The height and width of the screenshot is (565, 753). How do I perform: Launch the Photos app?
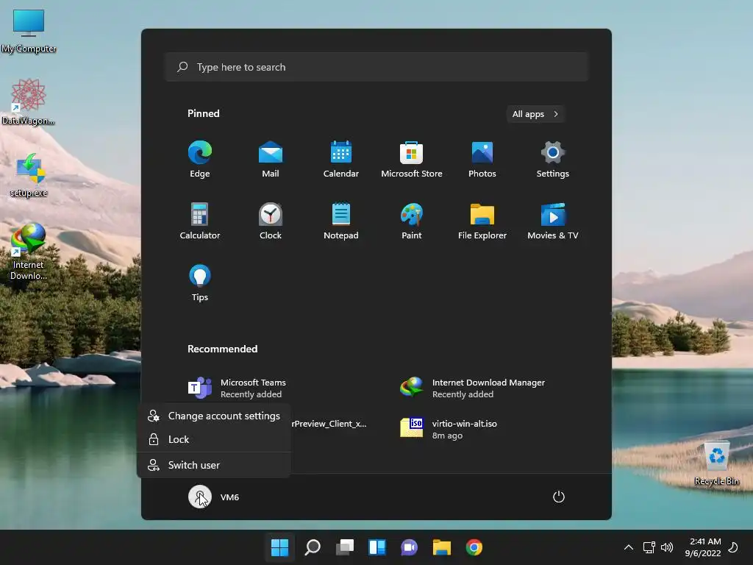(x=482, y=160)
